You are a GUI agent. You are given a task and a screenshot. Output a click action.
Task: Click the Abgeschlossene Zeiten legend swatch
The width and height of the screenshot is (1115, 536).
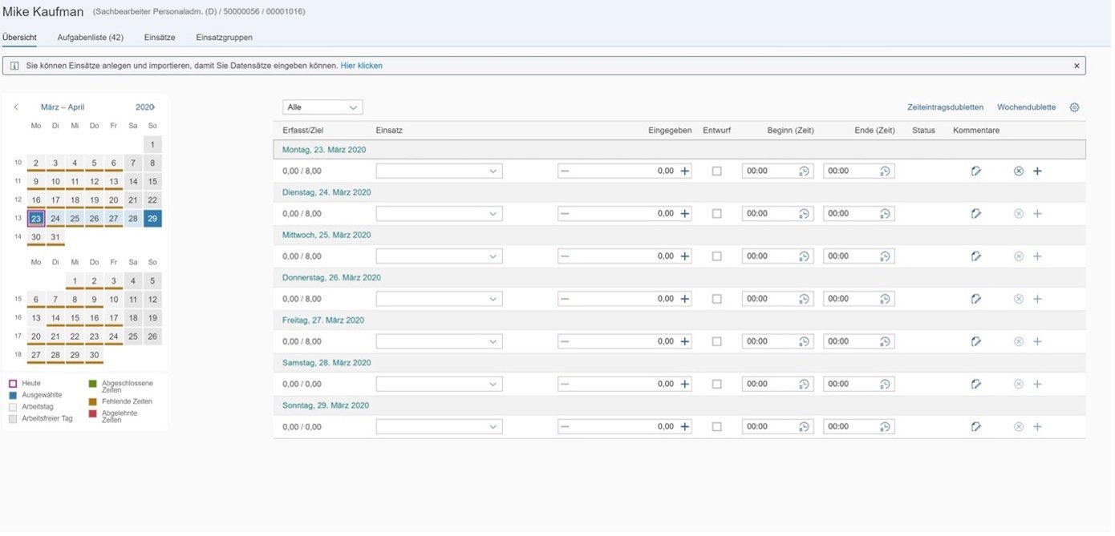[92, 384]
